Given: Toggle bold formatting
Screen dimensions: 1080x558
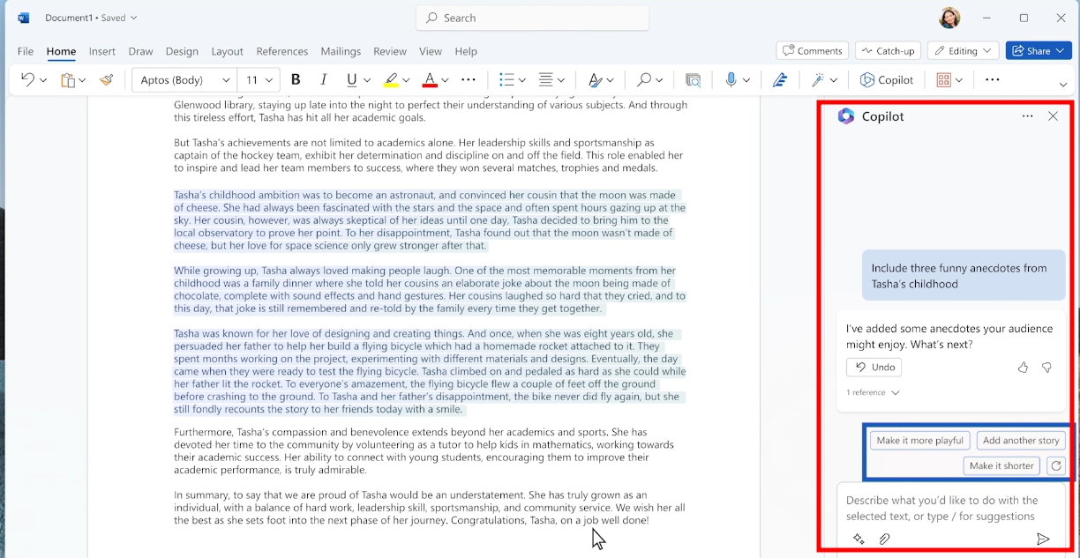Looking at the screenshot, I should [x=296, y=80].
